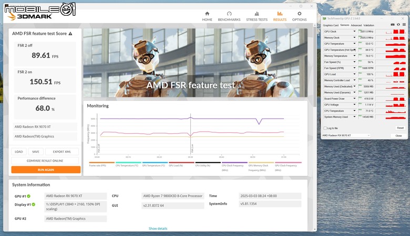Image resolution: width=410 pixels, height=236 pixels.
Task: Select the Sensors tab in GPU-Z
Action: click(345, 25)
